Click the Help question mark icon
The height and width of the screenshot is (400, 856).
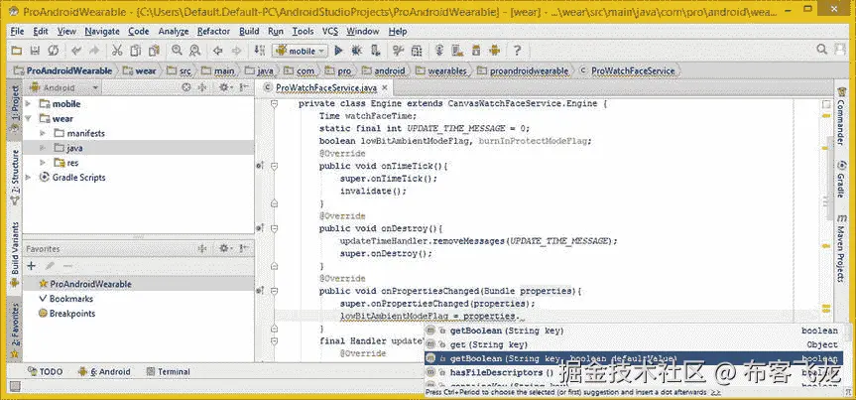pyautogui.click(x=517, y=51)
